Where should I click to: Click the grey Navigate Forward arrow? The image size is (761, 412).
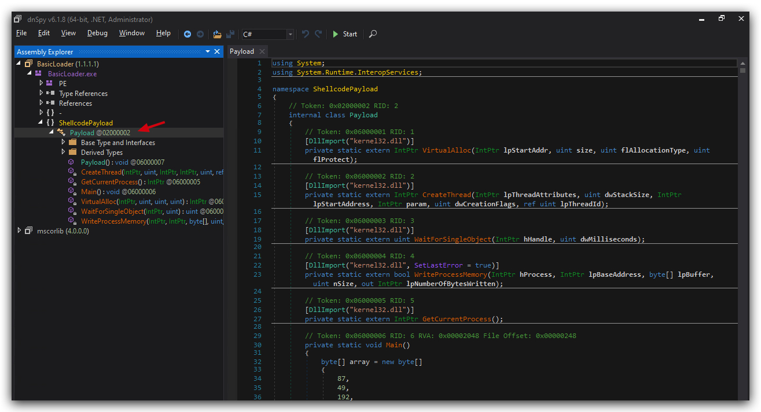[200, 34]
